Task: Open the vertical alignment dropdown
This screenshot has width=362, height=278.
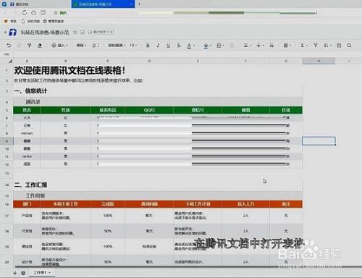Action: (260, 46)
